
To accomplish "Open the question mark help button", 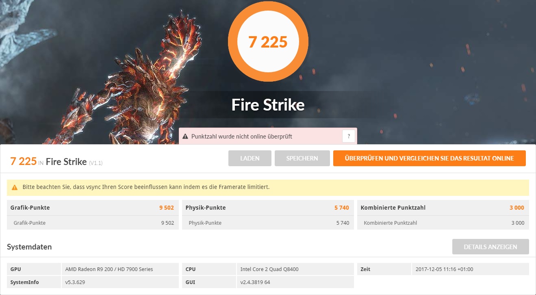I will [x=349, y=136].
